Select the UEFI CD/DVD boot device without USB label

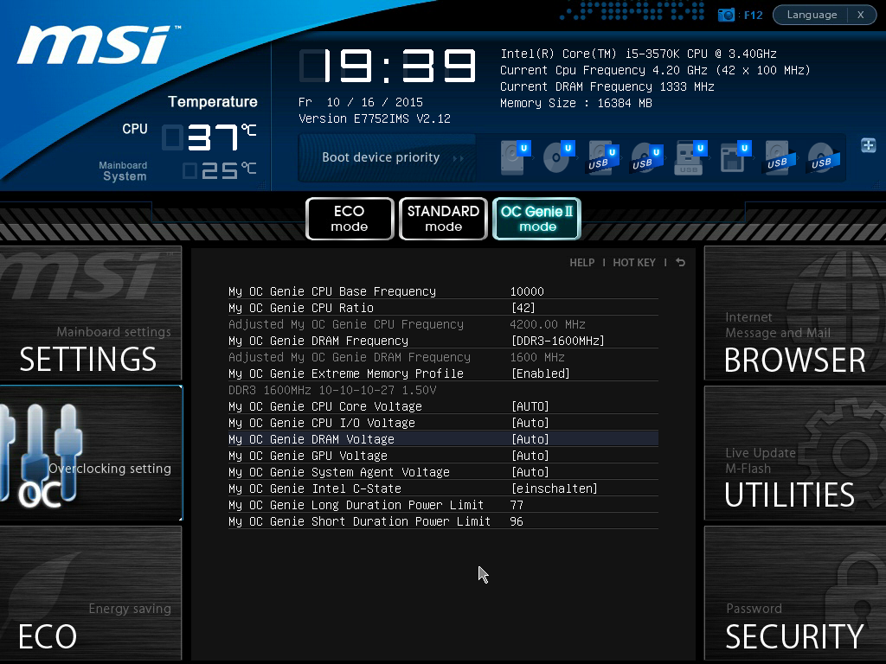tap(559, 157)
